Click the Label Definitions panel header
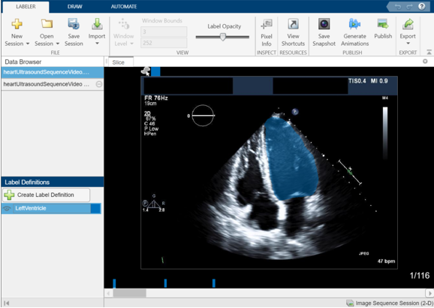The image size is (434, 308). (x=53, y=183)
